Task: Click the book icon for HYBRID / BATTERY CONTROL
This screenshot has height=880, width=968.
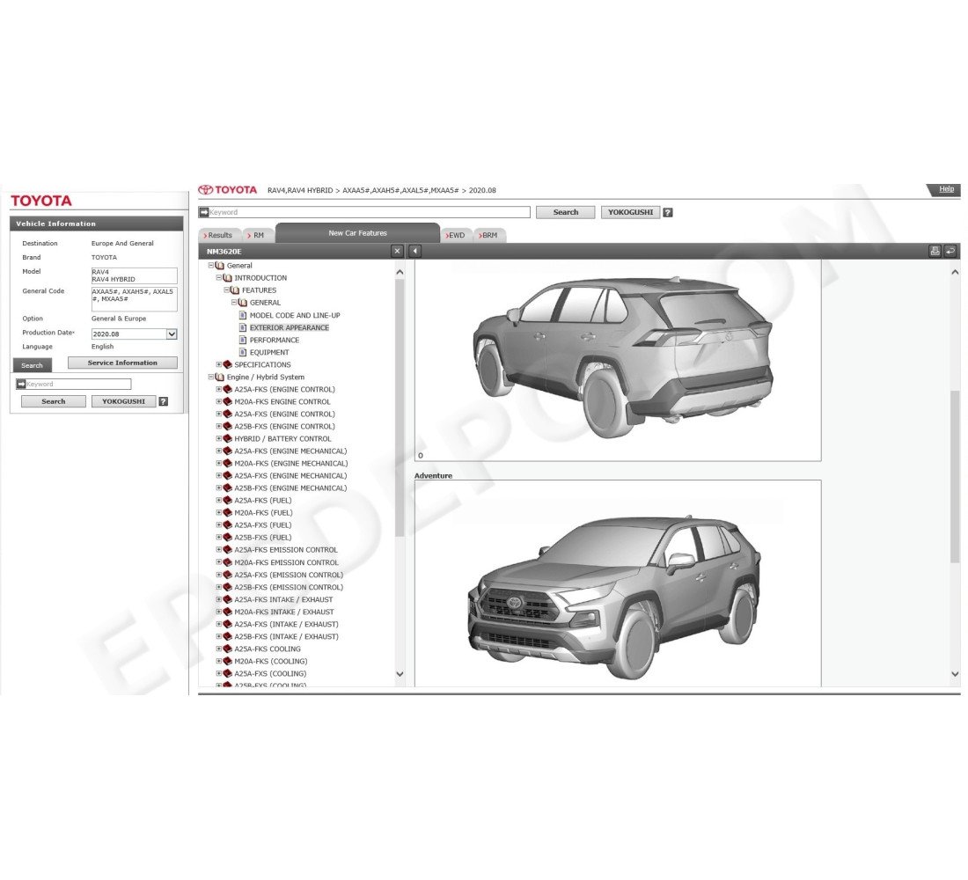Action: 227,438
